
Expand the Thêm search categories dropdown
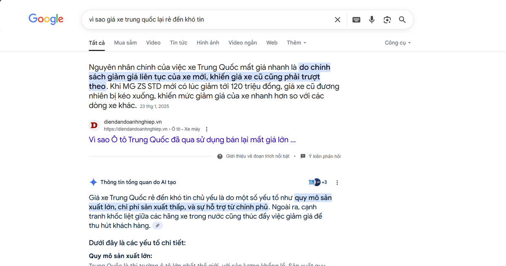pyautogui.click(x=296, y=43)
